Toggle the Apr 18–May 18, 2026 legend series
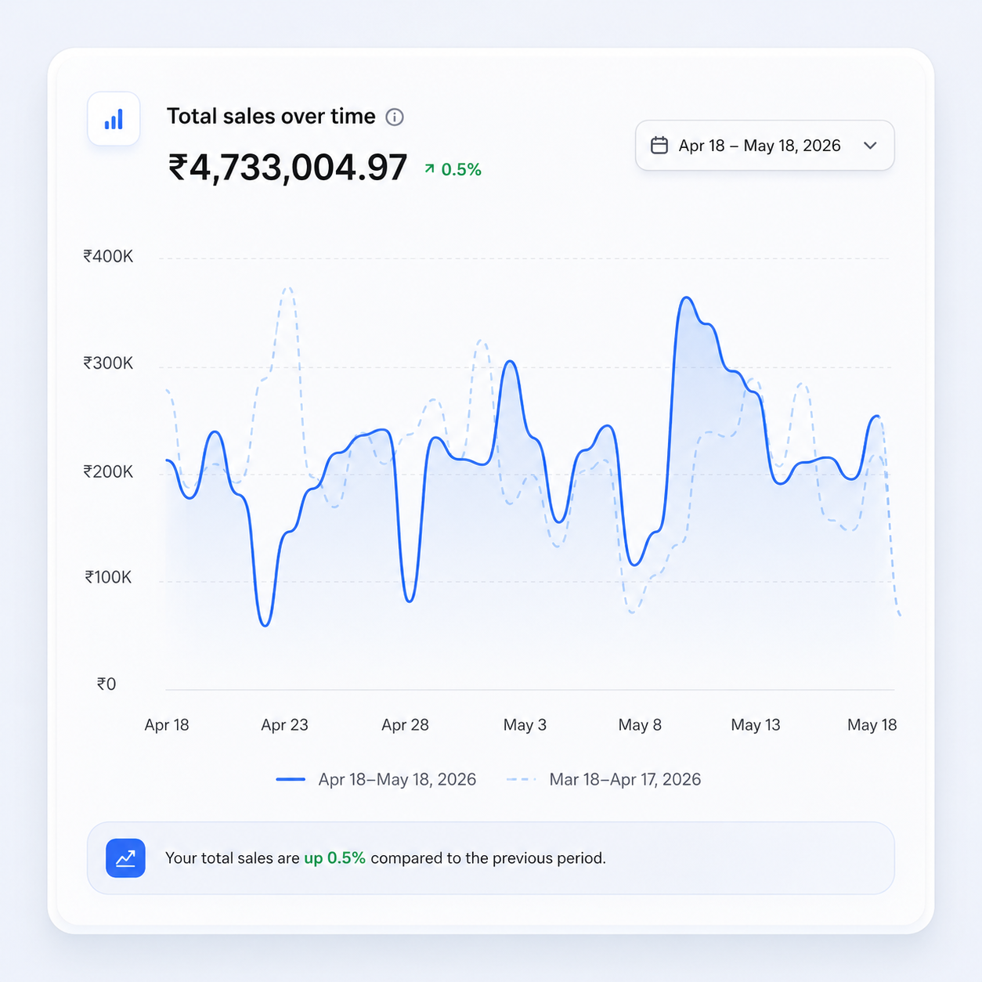The image size is (982, 982). 376,779
